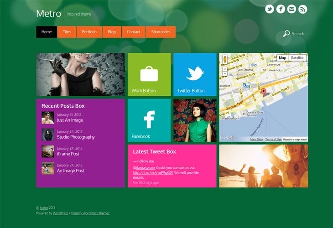Open the Shortcodes menu item
333x228 pixels.
(161, 32)
